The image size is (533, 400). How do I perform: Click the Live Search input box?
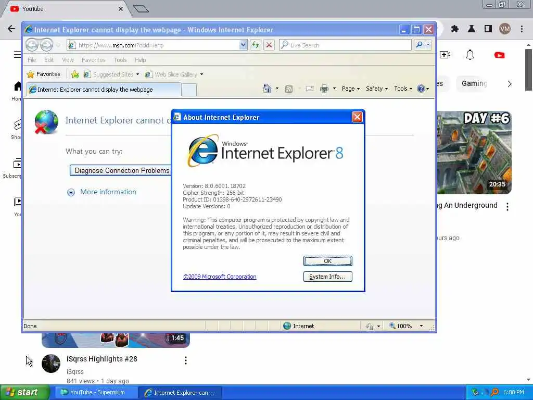tap(346, 45)
